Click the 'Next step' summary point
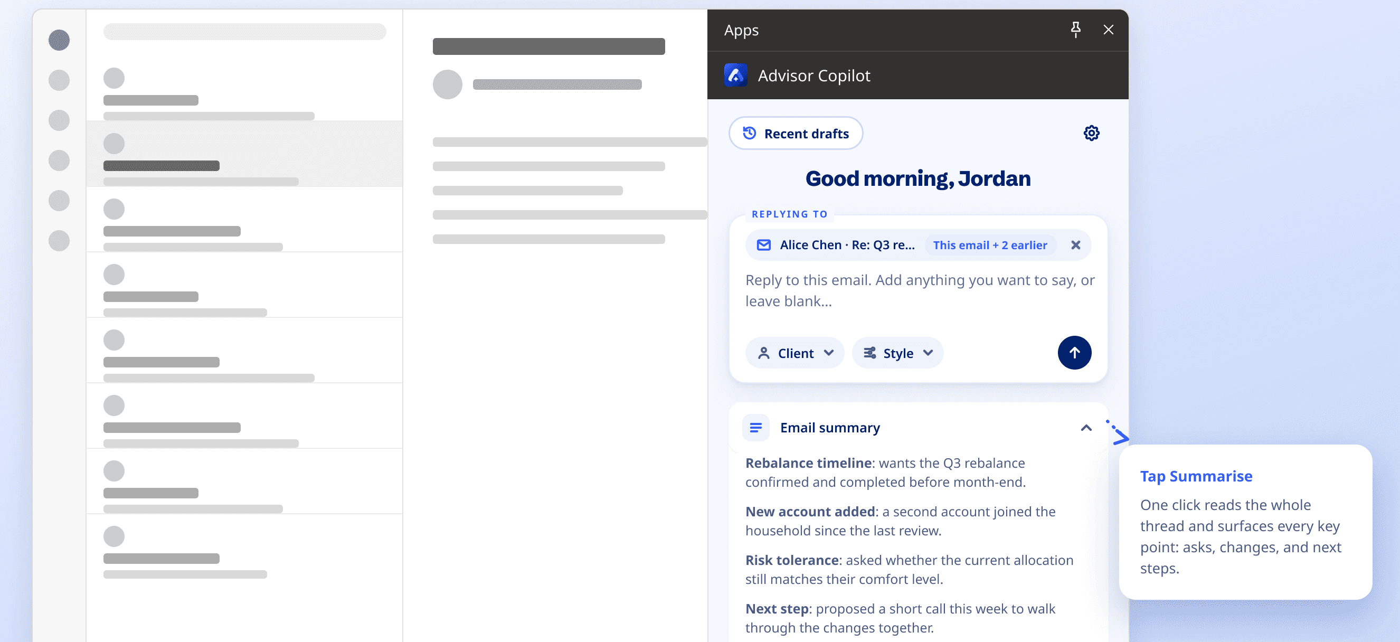 click(901, 618)
